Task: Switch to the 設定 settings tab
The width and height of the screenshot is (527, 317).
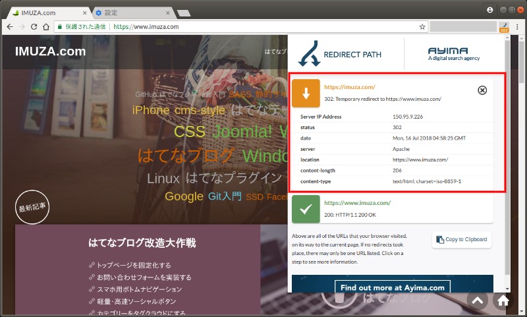Action: pos(133,13)
